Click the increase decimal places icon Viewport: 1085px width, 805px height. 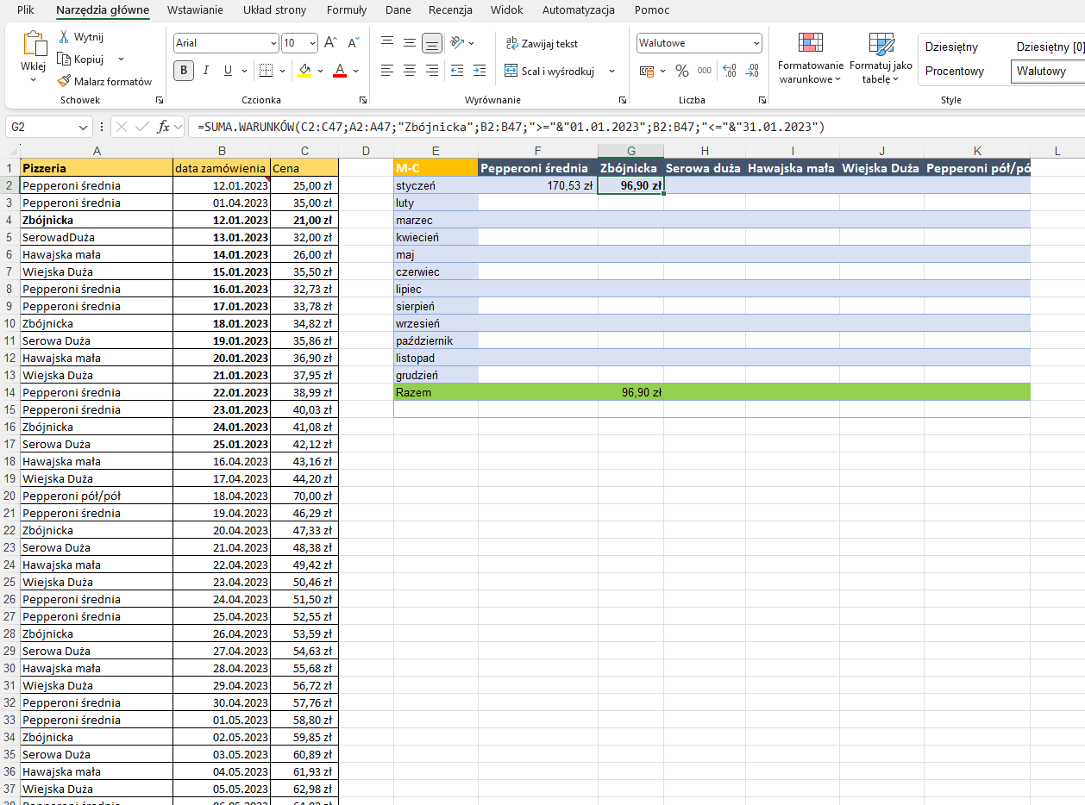tap(730, 71)
